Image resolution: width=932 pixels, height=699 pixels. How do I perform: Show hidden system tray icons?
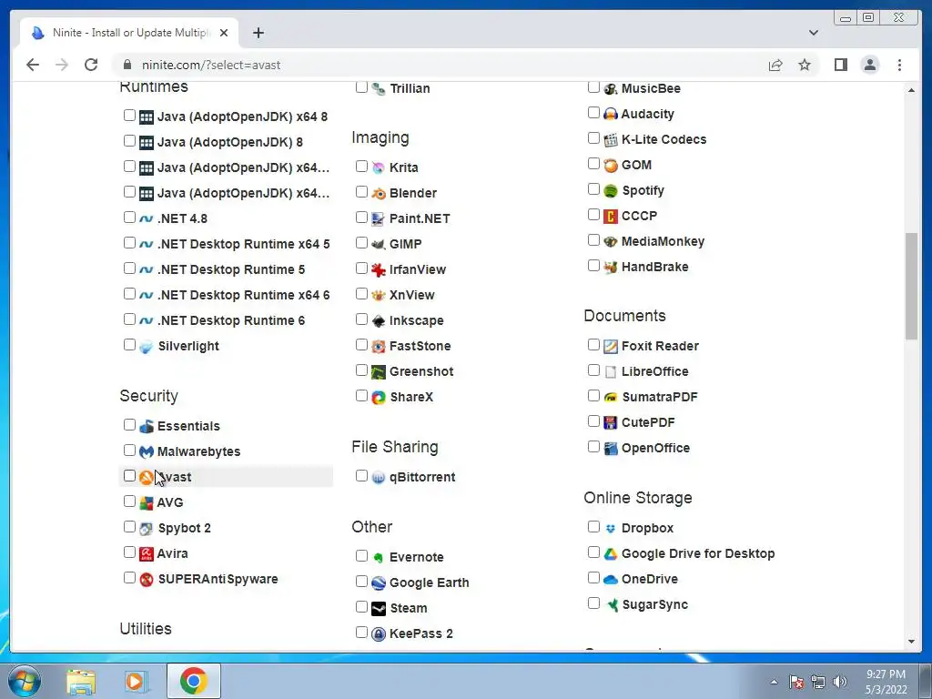coord(774,682)
